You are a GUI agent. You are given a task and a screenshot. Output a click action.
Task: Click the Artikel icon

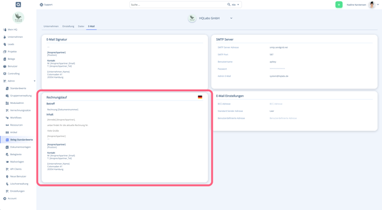point(7,132)
